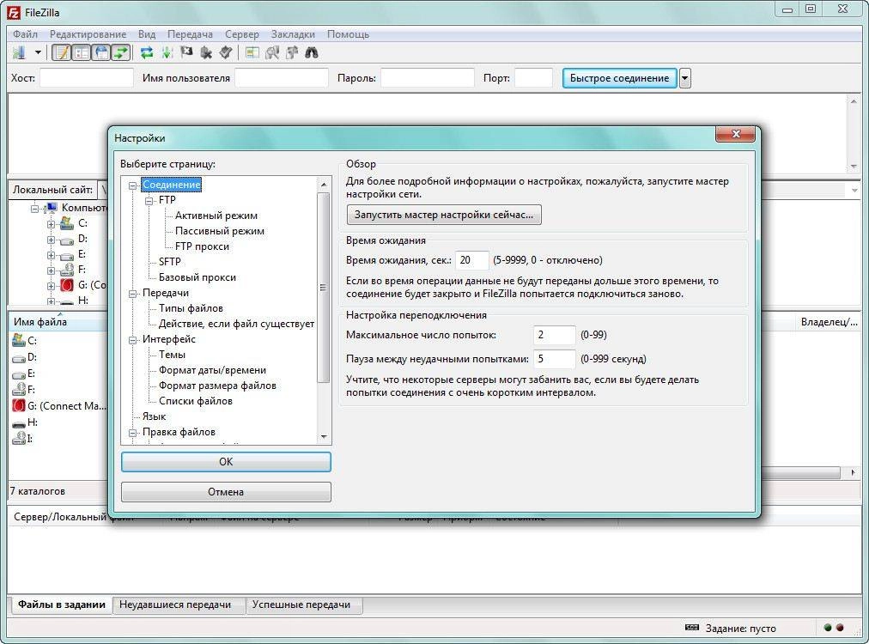
Task: Close the Настройки dialog
Action: [735, 134]
